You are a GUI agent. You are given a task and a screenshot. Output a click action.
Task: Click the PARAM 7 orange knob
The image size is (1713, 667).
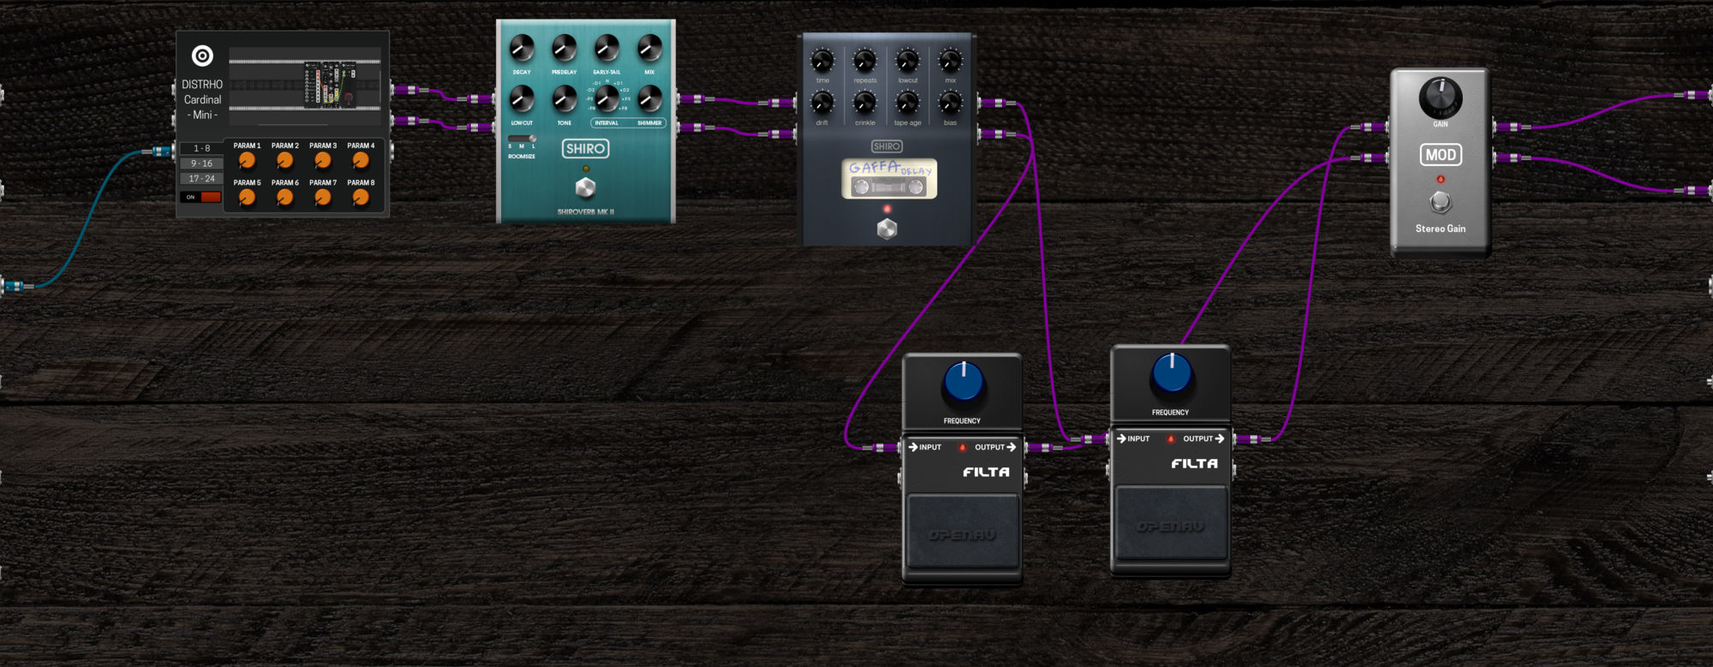click(323, 198)
